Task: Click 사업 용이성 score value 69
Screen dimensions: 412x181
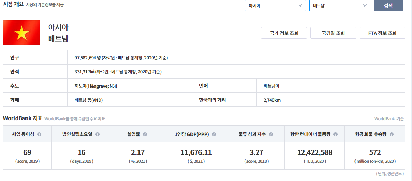Action: (x=27, y=152)
